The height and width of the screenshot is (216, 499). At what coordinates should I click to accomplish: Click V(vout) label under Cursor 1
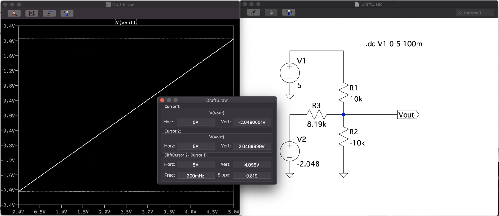click(217, 113)
